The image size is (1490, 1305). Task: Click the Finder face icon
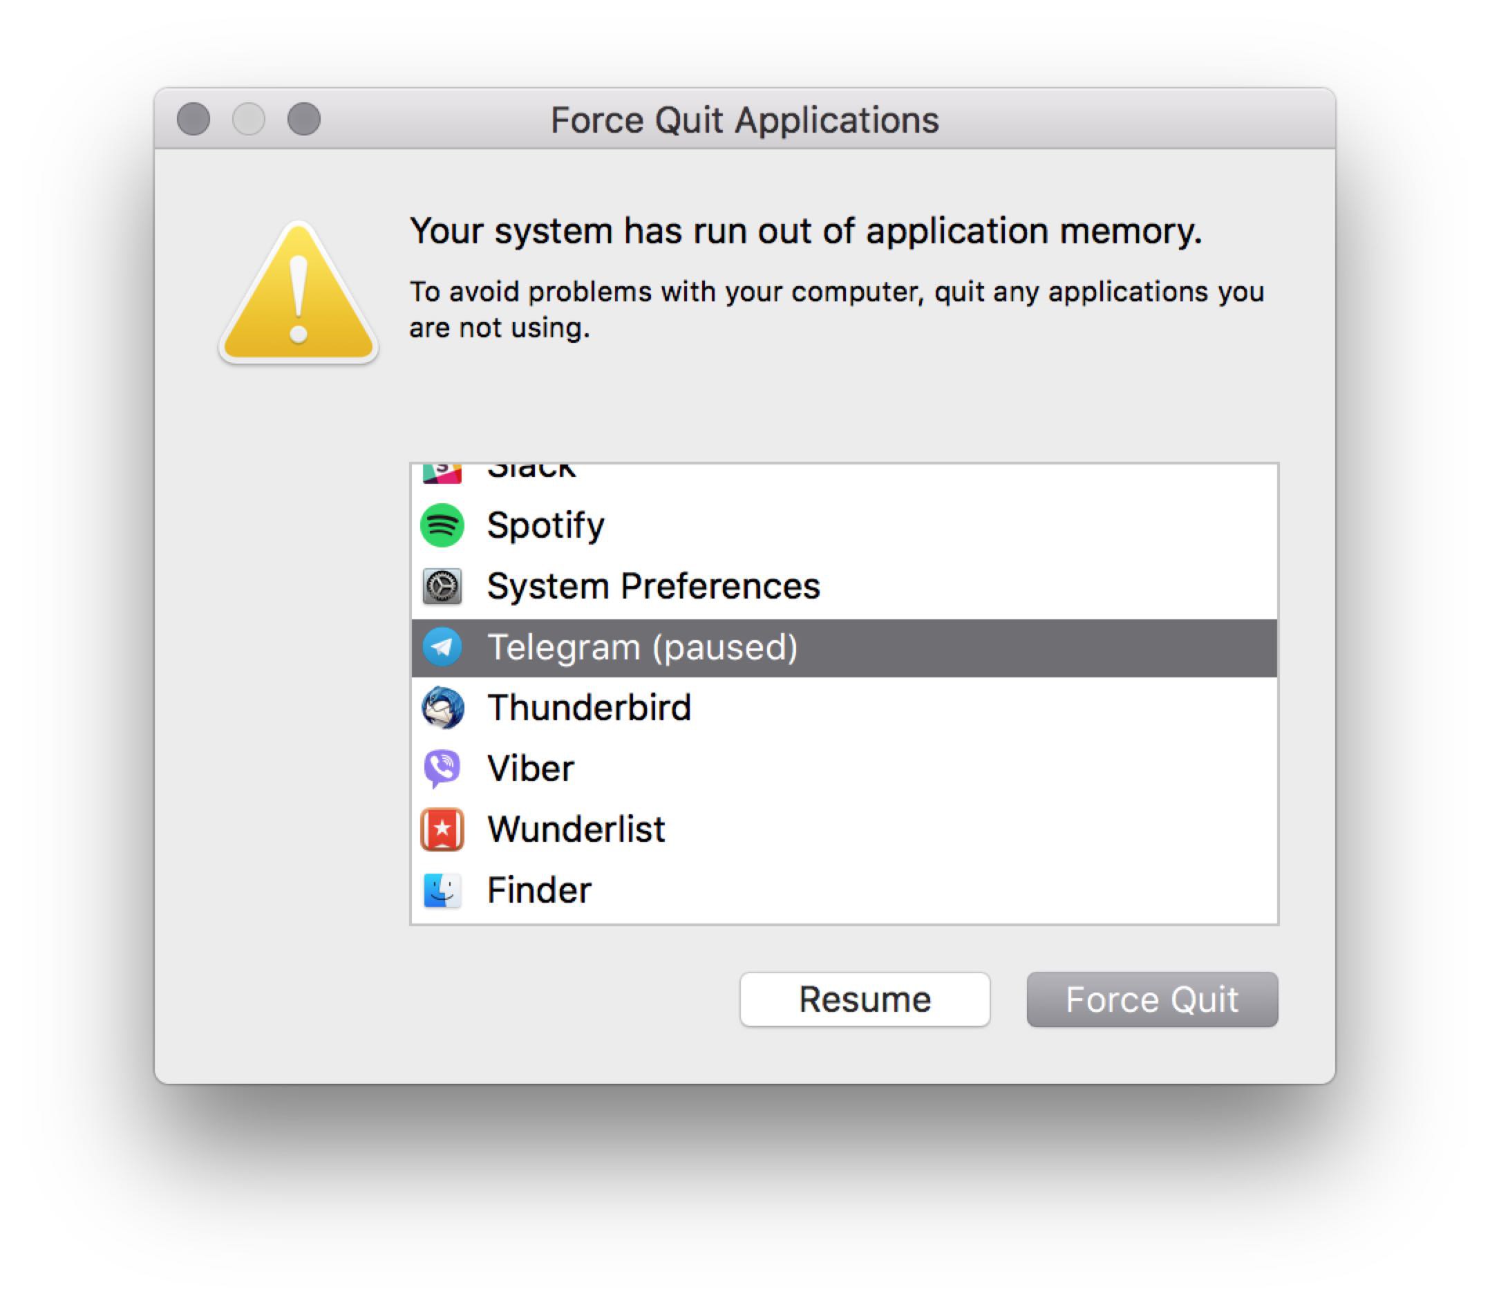coord(442,890)
